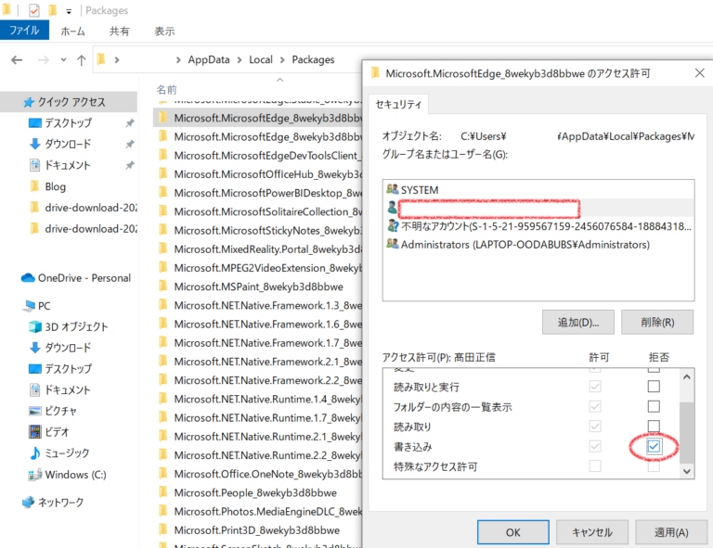Select クイック アクセス in the navigation pane
713x548 pixels.
coord(68,102)
